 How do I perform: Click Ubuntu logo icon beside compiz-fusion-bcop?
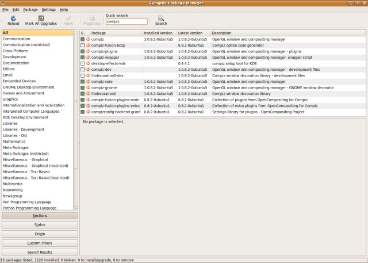coord(88,45)
